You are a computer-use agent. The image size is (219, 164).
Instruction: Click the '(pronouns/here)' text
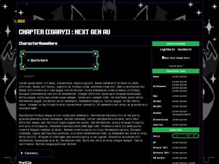[x=181, y=115]
